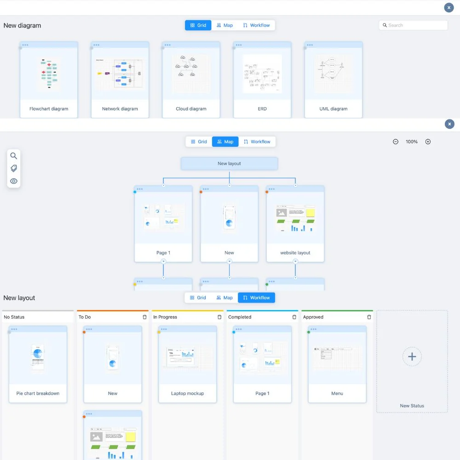
Task: Open the Flowchart diagram thumbnail
Action: point(49,74)
